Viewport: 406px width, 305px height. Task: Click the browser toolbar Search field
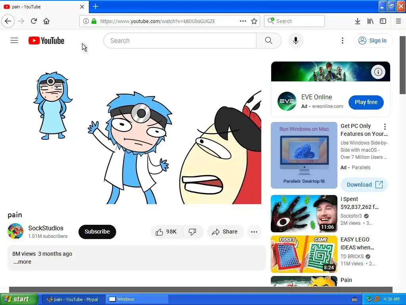[294, 21]
